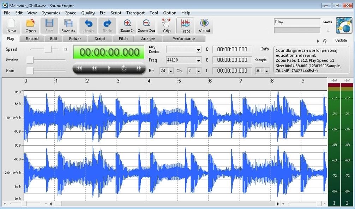Open the Visual tool
355x209 pixels.
tap(204, 26)
